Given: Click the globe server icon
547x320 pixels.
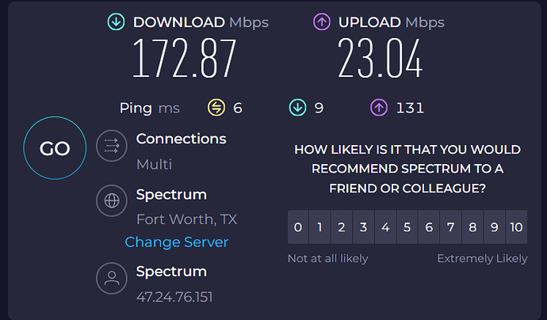Looking at the screenshot, I should 111,200.
